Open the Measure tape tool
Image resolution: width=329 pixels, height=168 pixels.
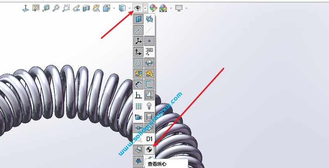click(x=46, y=9)
